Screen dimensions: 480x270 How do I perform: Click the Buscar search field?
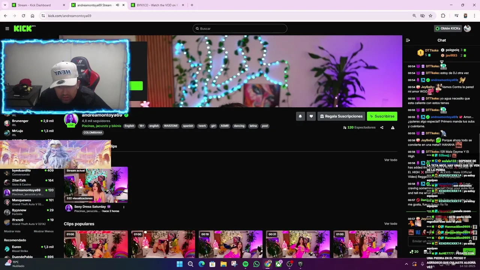pos(240,28)
